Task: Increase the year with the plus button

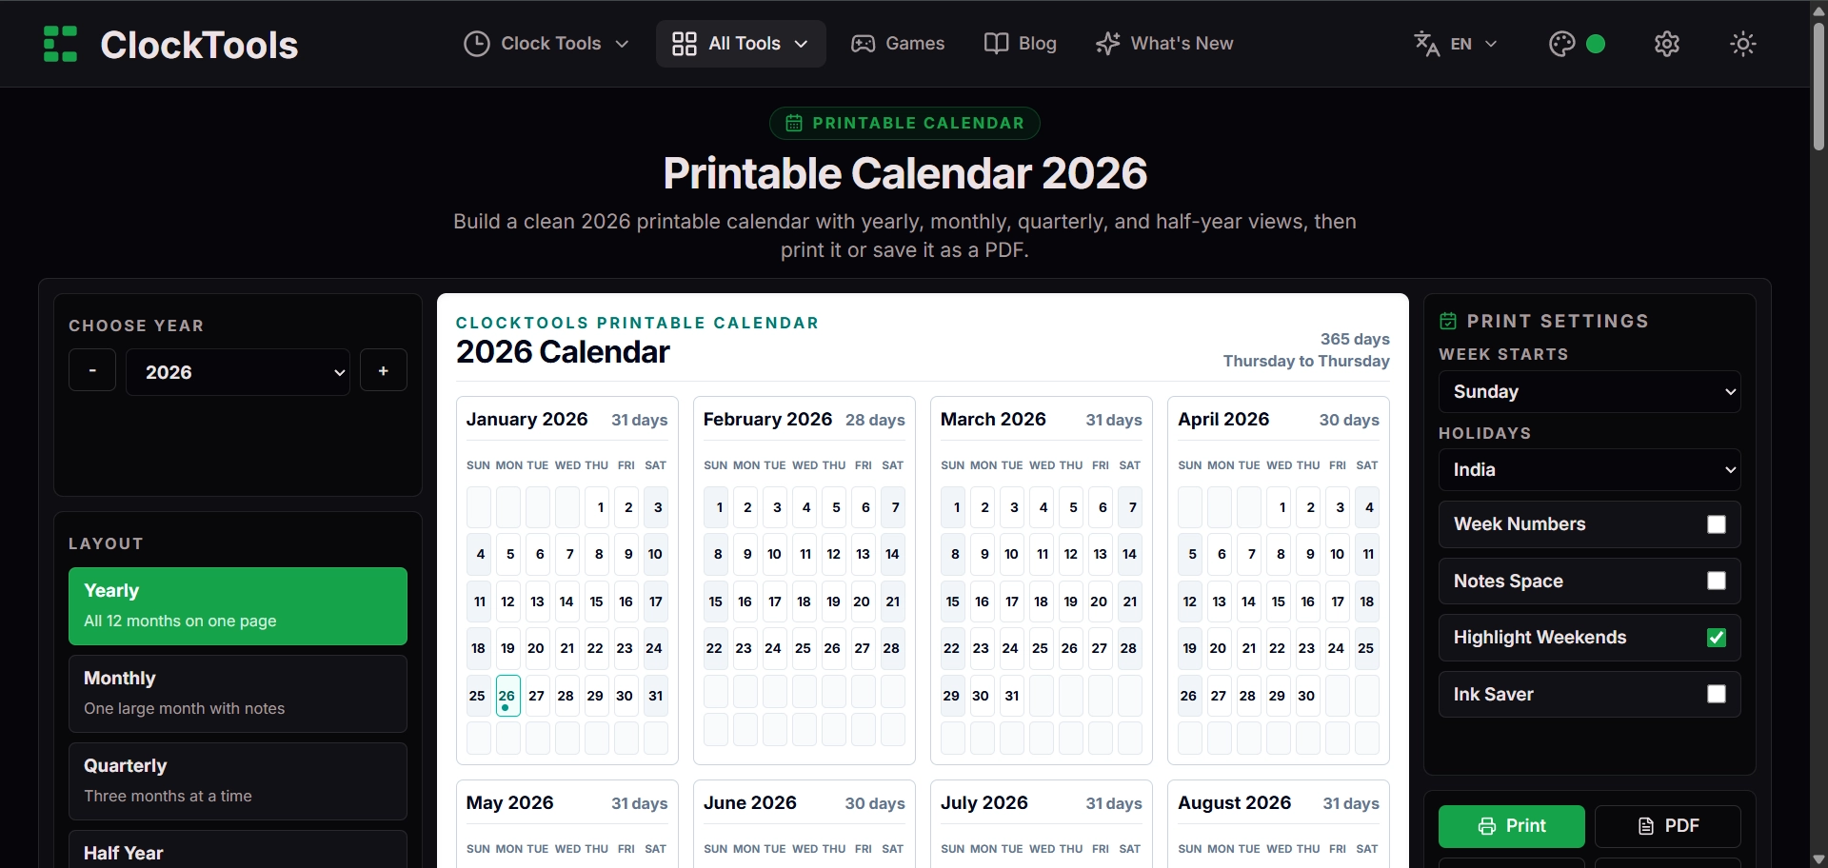Action: [384, 370]
